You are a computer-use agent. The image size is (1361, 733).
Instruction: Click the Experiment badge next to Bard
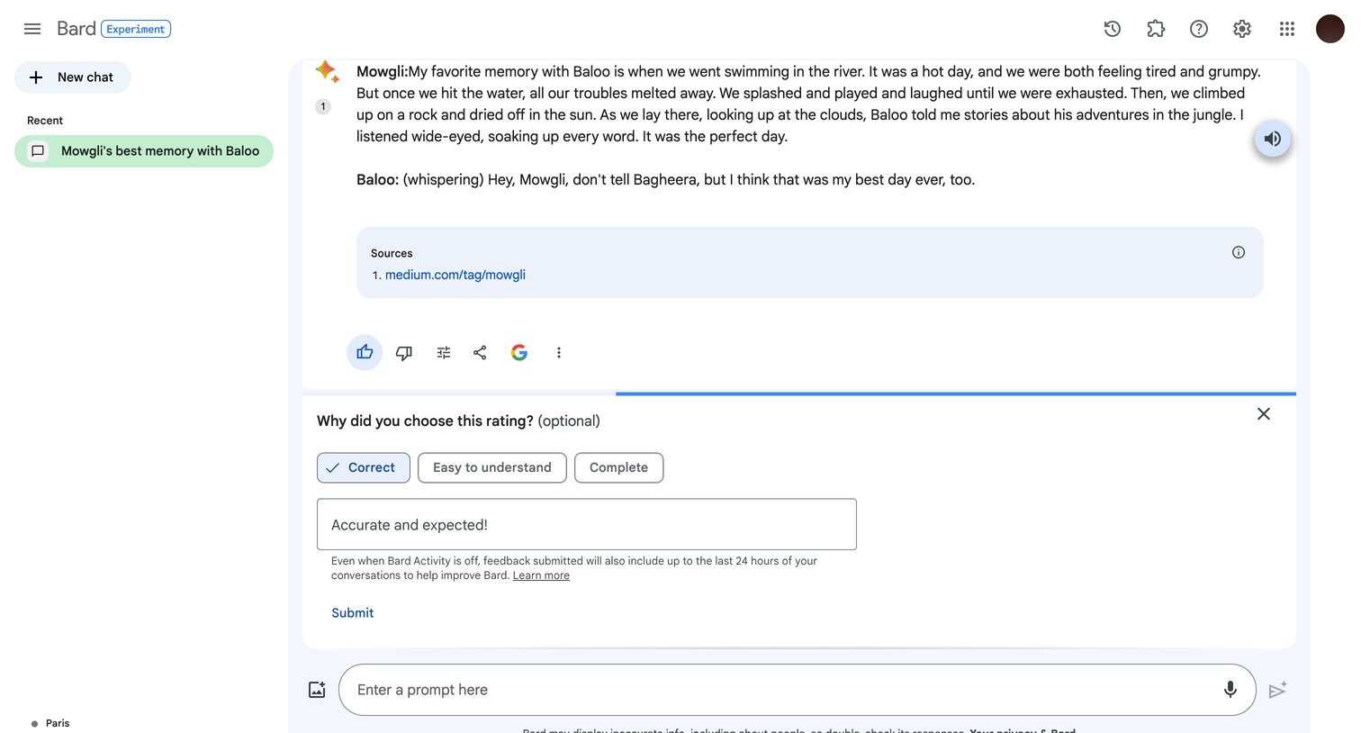(136, 29)
